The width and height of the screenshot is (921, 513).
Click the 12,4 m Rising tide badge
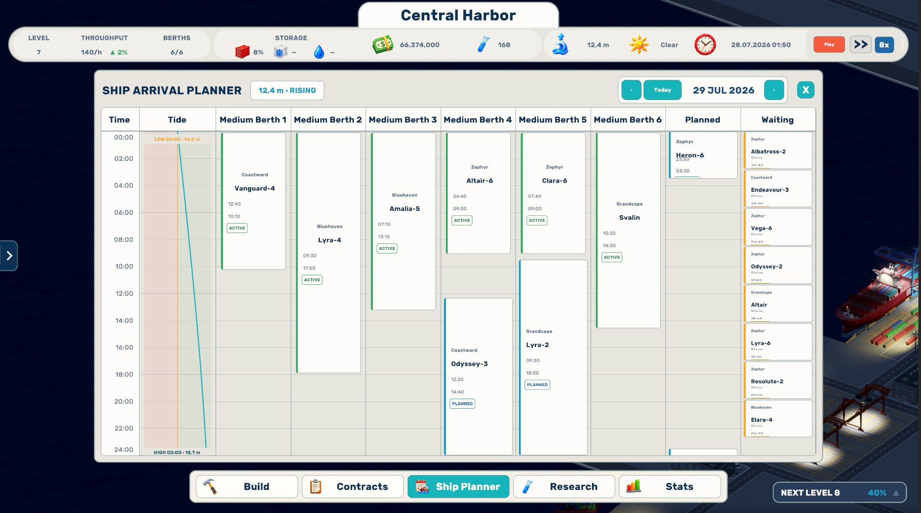click(287, 90)
